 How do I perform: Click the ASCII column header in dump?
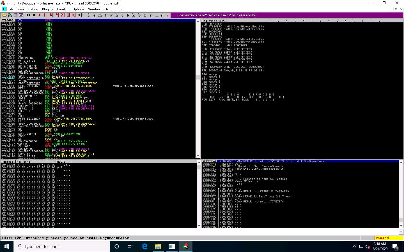[63, 162]
